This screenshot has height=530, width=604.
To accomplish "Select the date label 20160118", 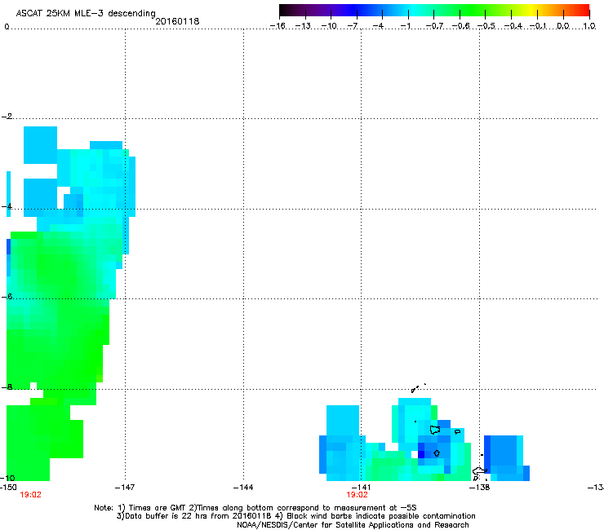I will tap(177, 21).
